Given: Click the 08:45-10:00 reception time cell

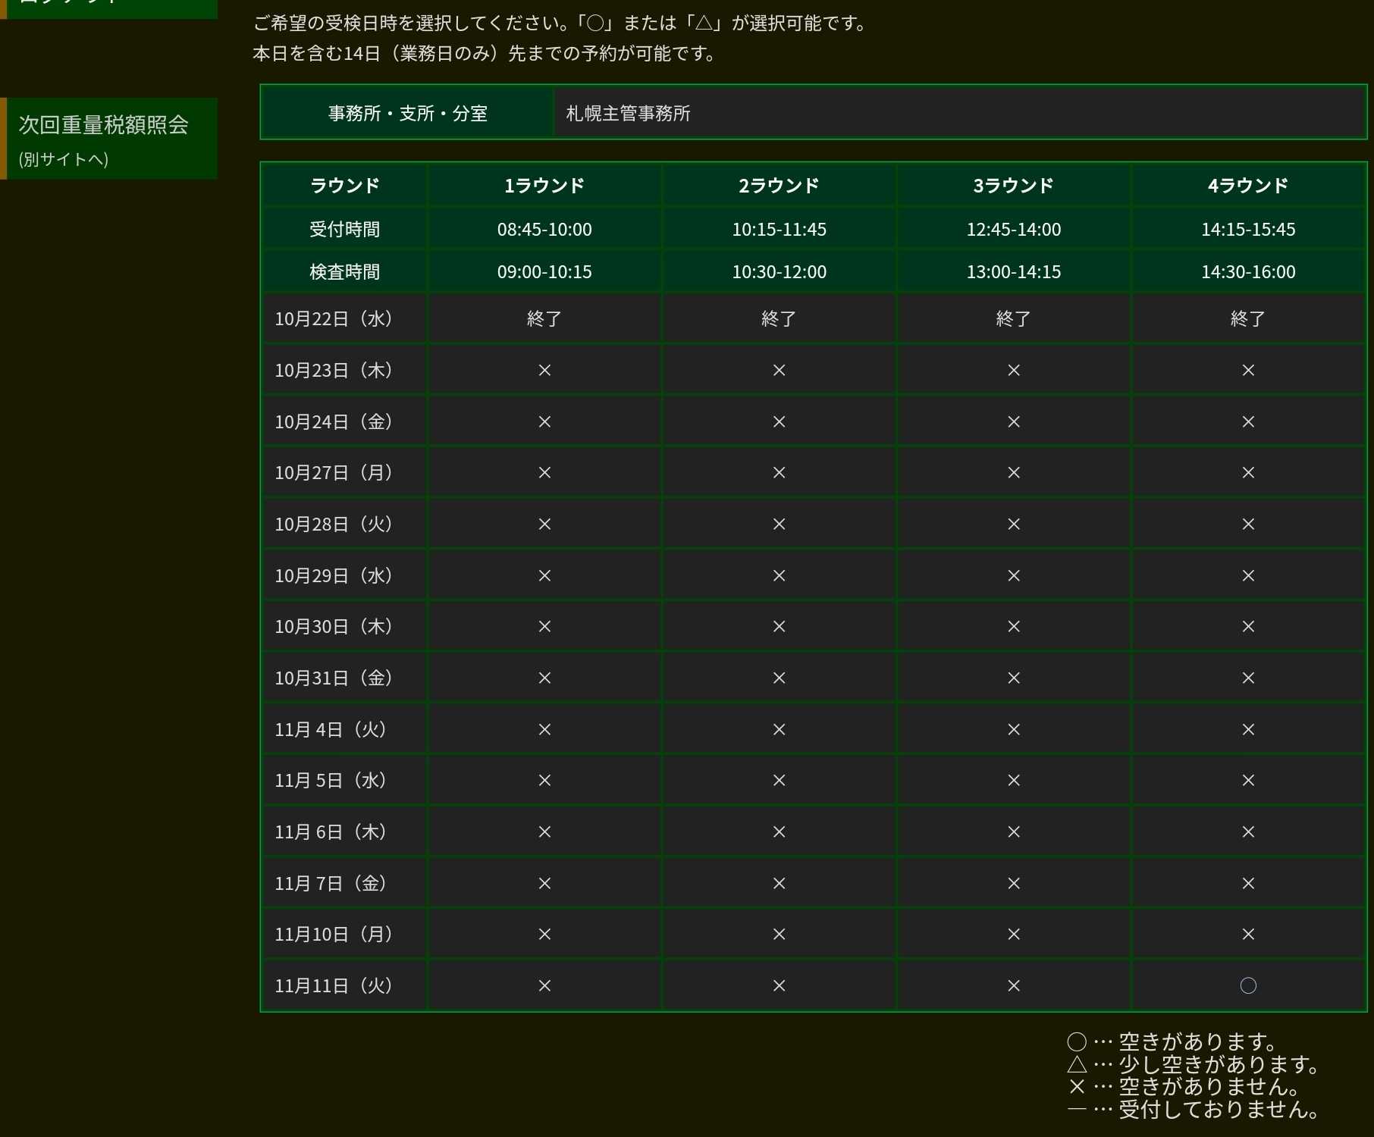Looking at the screenshot, I should click(x=544, y=229).
